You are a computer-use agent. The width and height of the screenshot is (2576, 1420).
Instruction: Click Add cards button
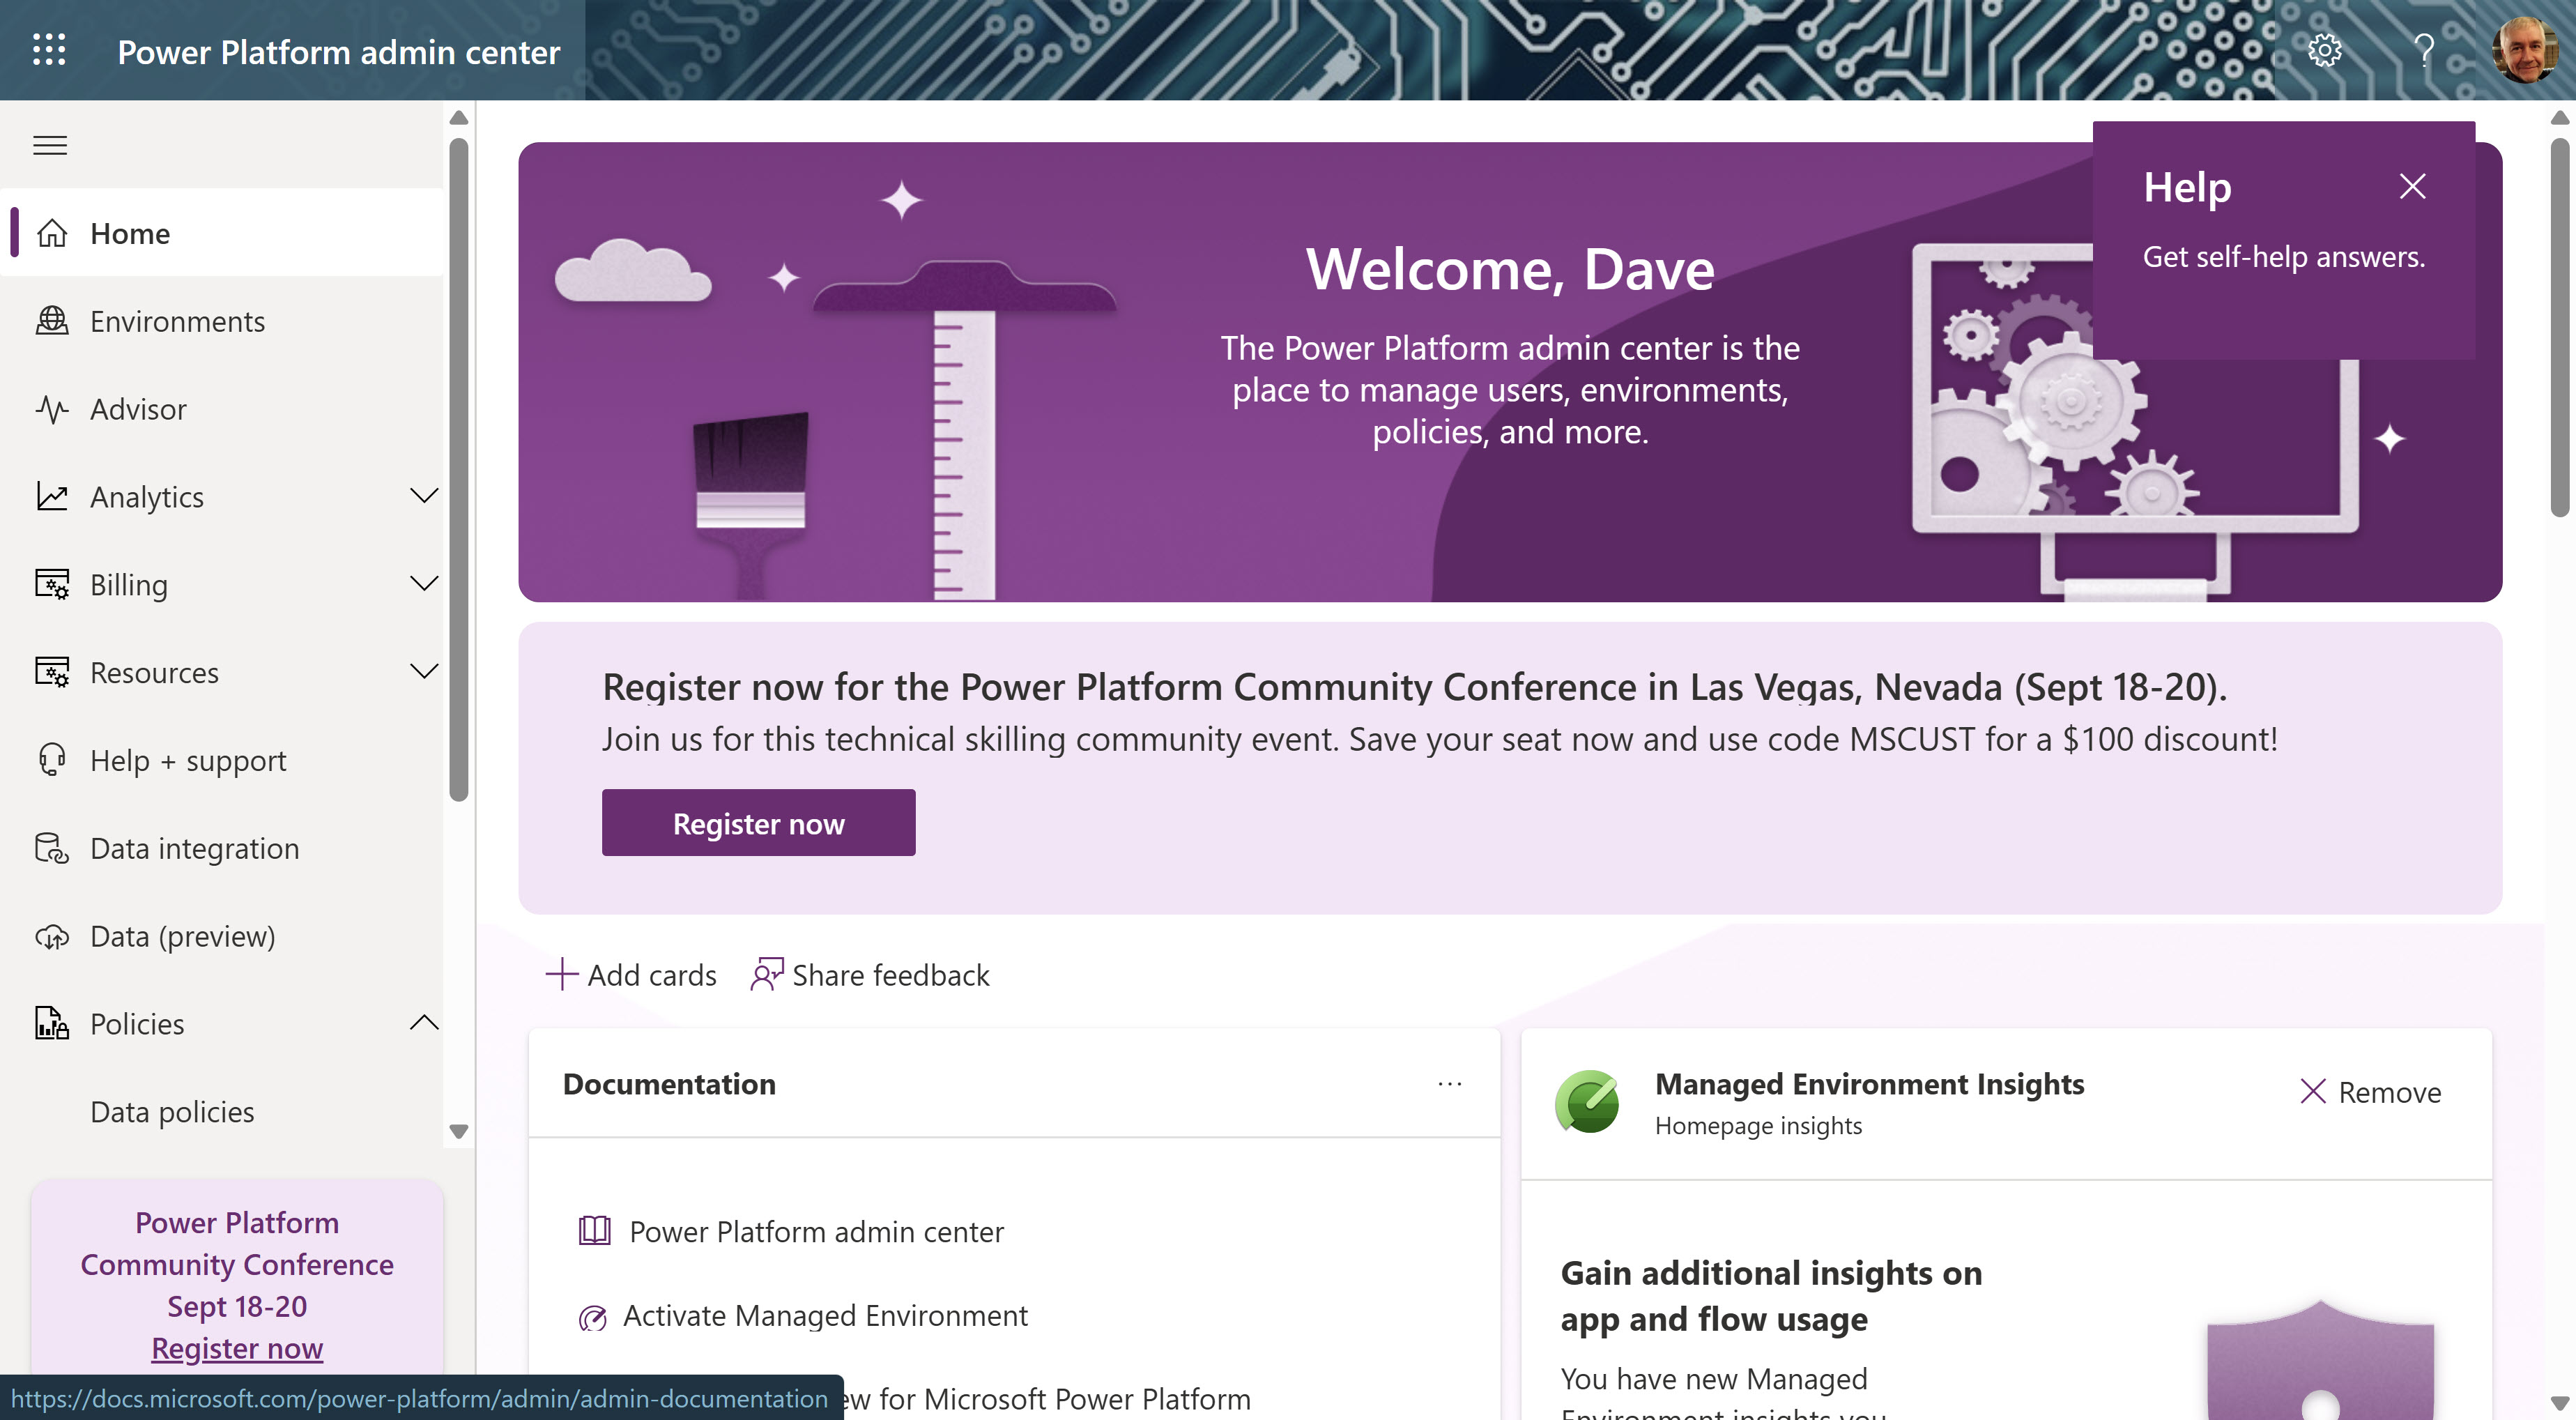click(631, 974)
